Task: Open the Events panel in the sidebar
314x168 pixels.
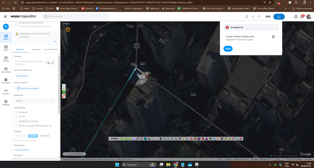Action: pyautogui.click(x=6, y=59)
